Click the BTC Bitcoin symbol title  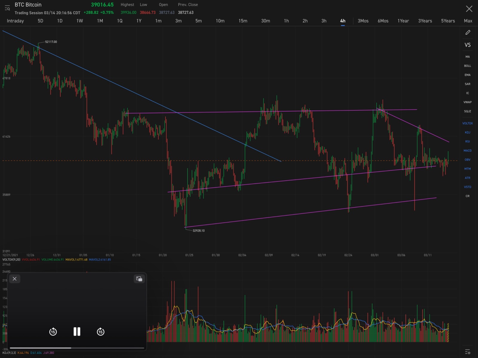pyautogui.click(x=28, y=5)
